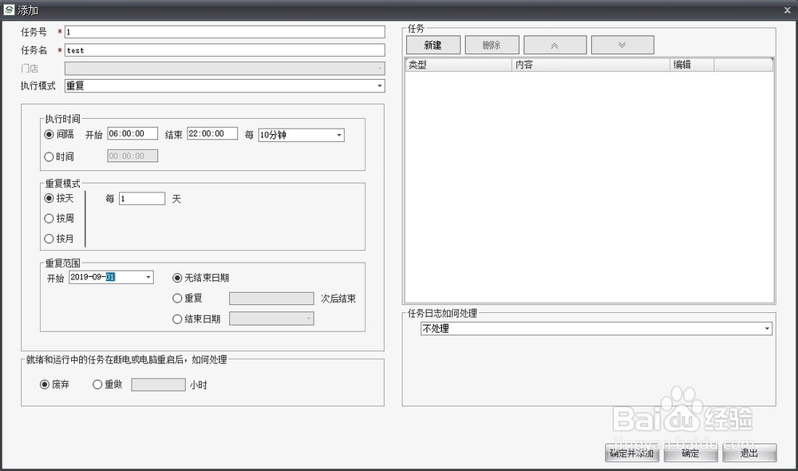Click the 编辑 column header
The height and width of the screenshot is (471, 798).
(692, 65)
